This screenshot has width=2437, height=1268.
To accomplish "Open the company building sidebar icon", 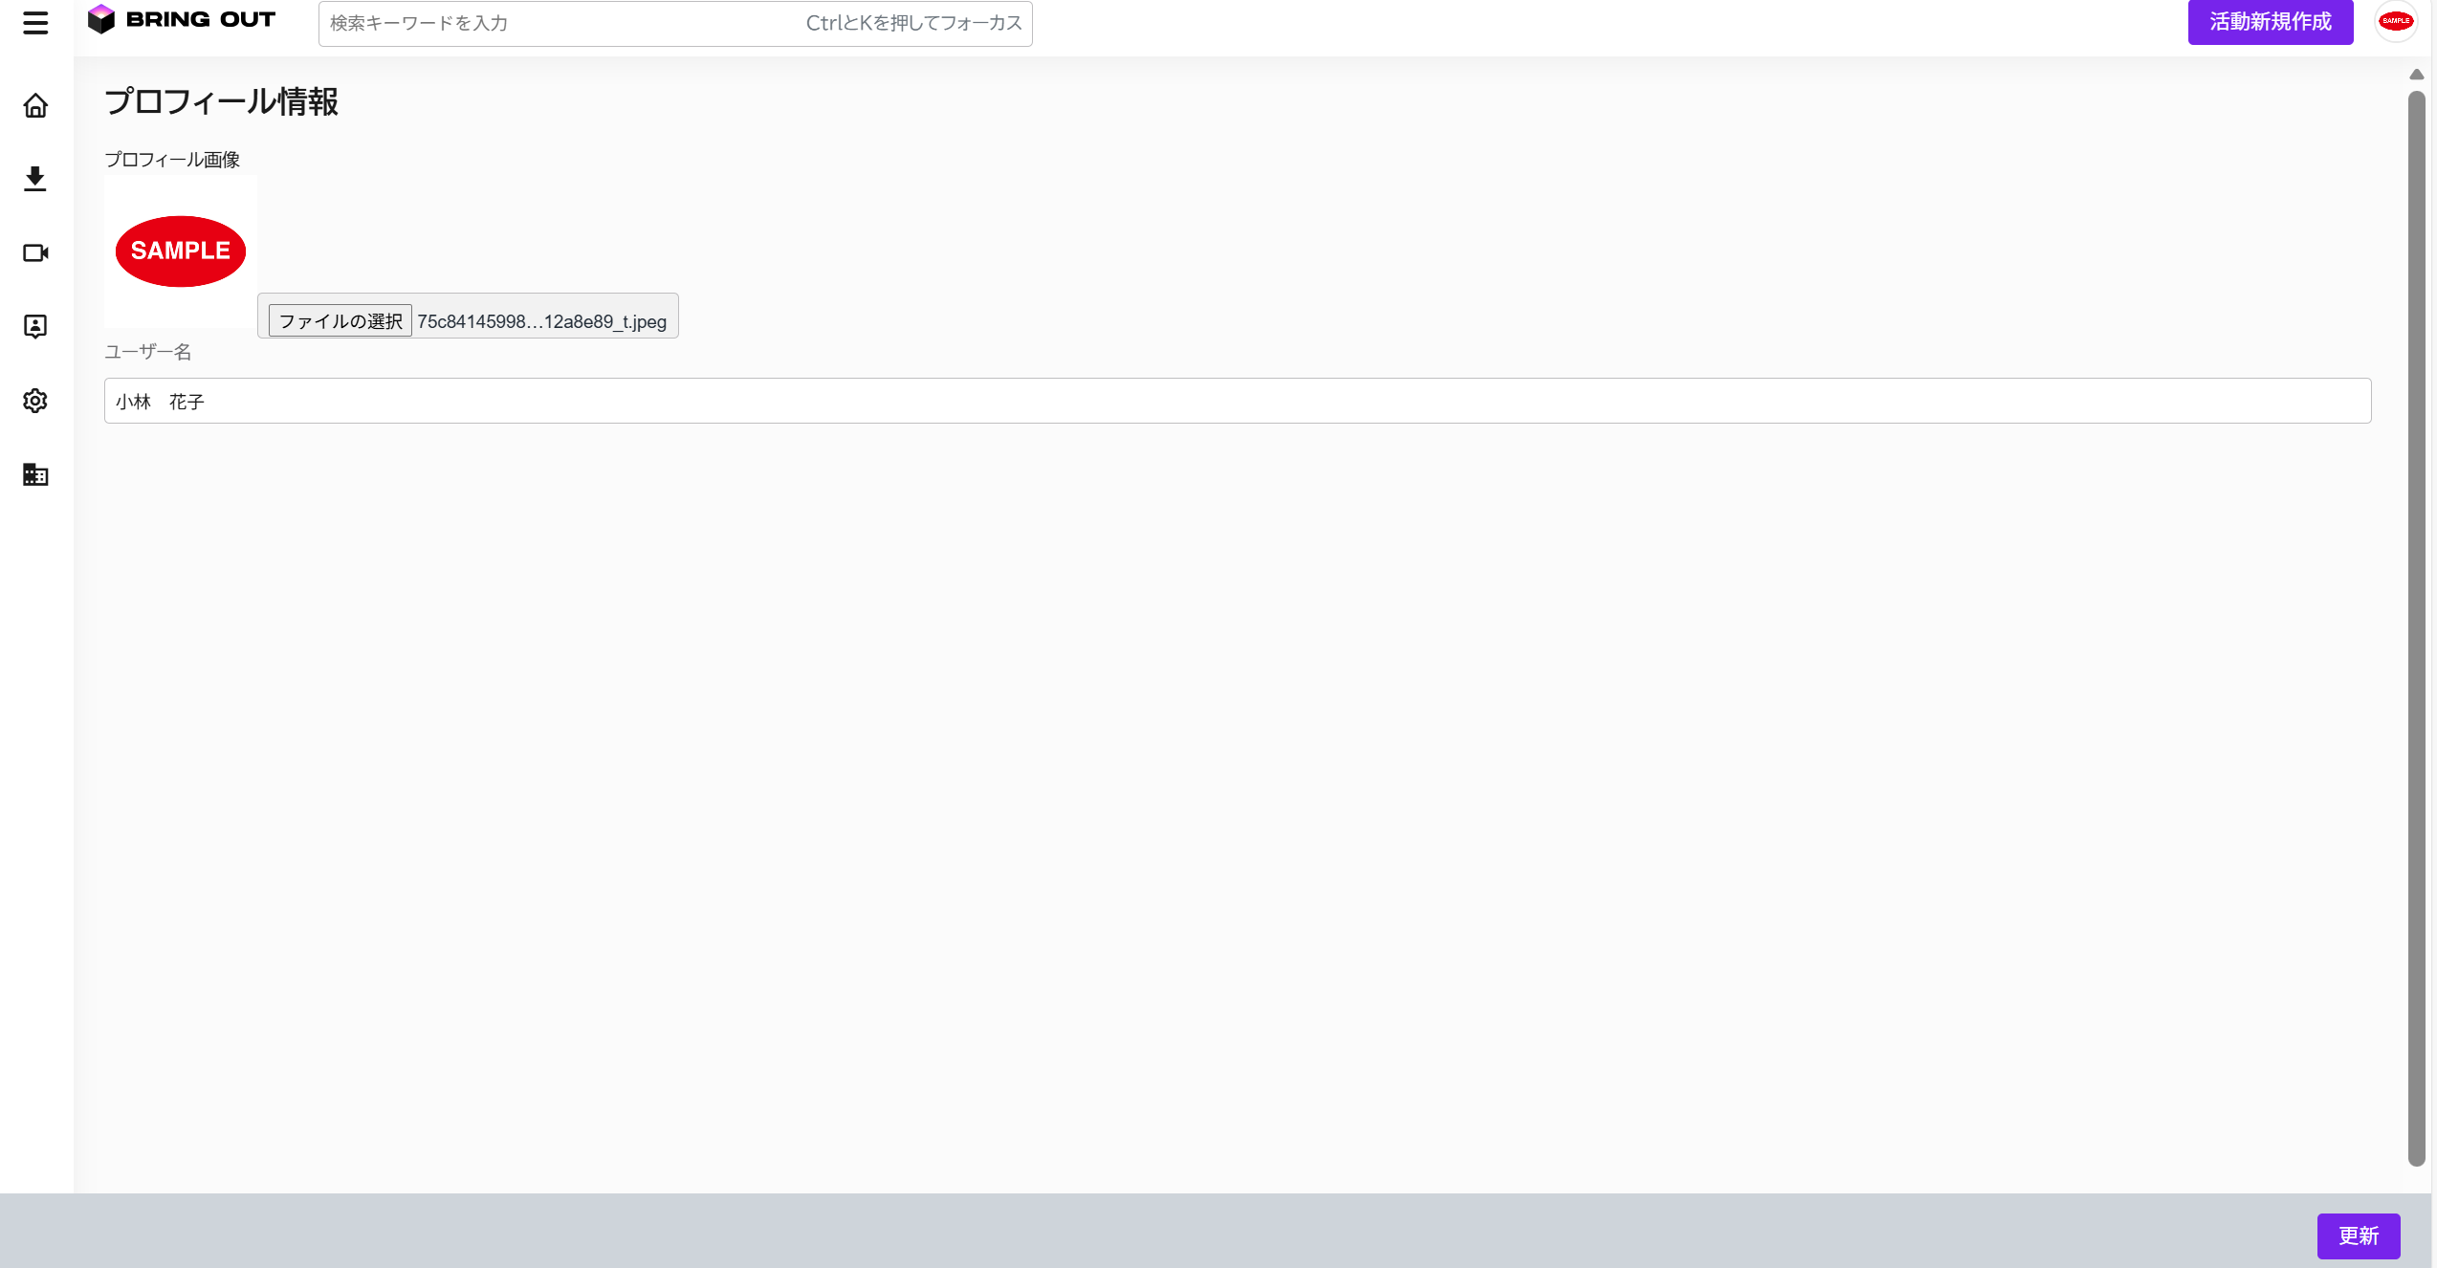I will [35, 474].
